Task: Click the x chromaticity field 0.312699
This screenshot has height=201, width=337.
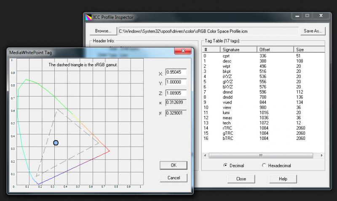Action: [176, 102]
